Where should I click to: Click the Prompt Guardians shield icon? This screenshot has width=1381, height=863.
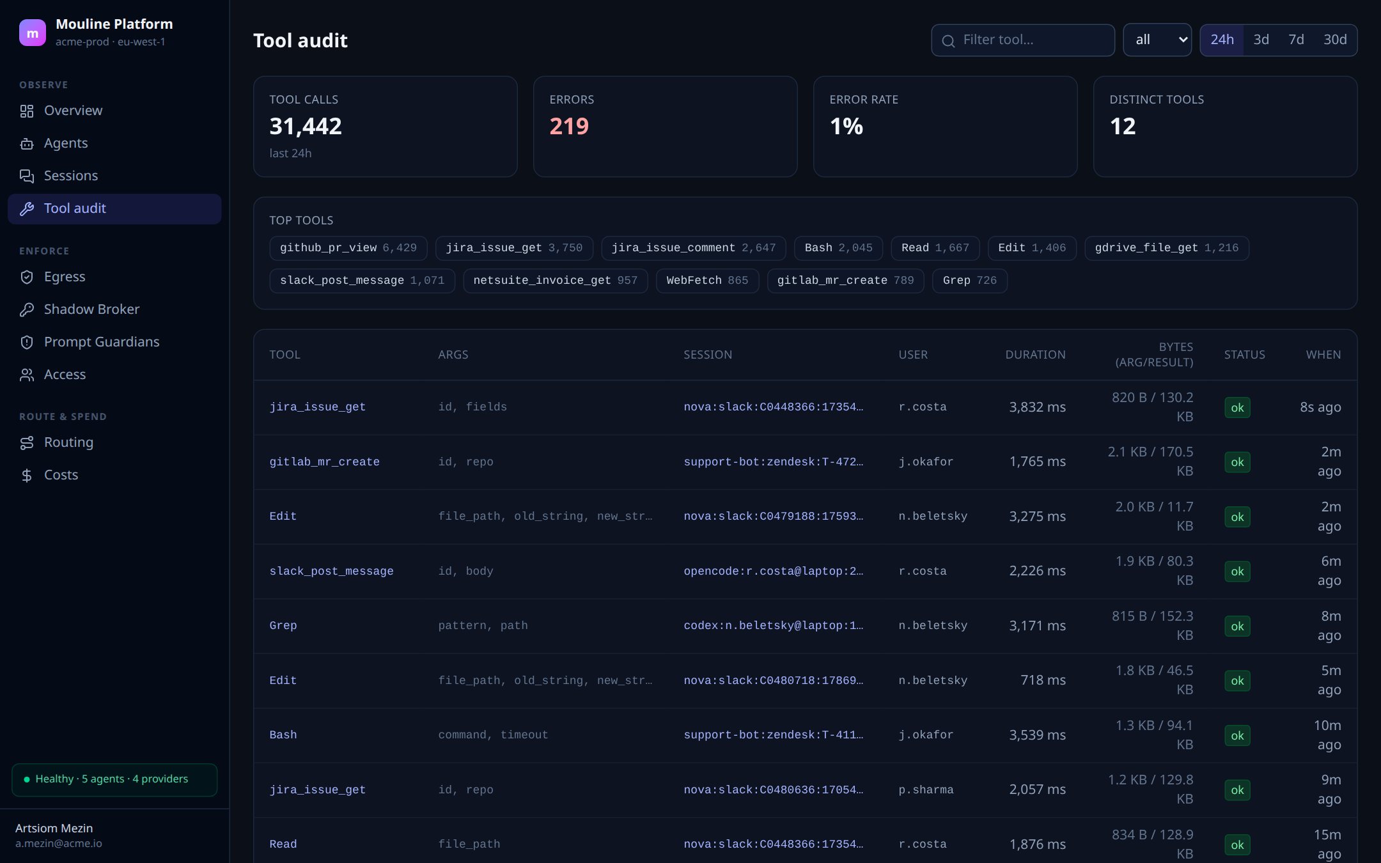tap(27, 343)
